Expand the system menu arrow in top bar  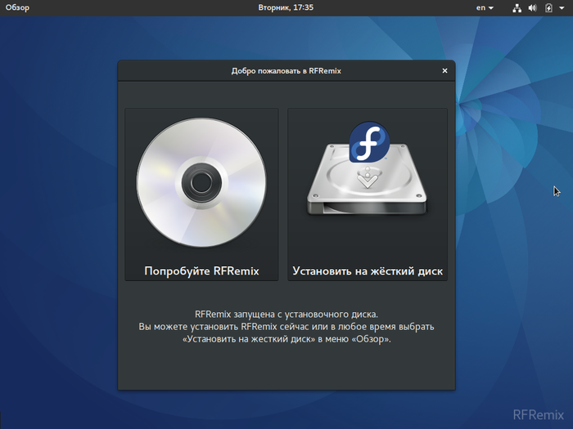coord(560,8)
